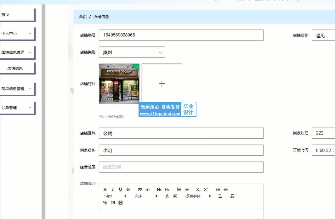Click 首页 breadcrumb link
Viewport: 335px width, 219px height.
click(83, 17)
